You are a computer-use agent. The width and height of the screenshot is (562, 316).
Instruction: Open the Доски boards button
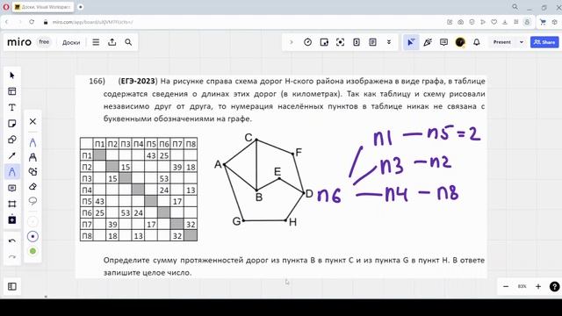point(71,42)
